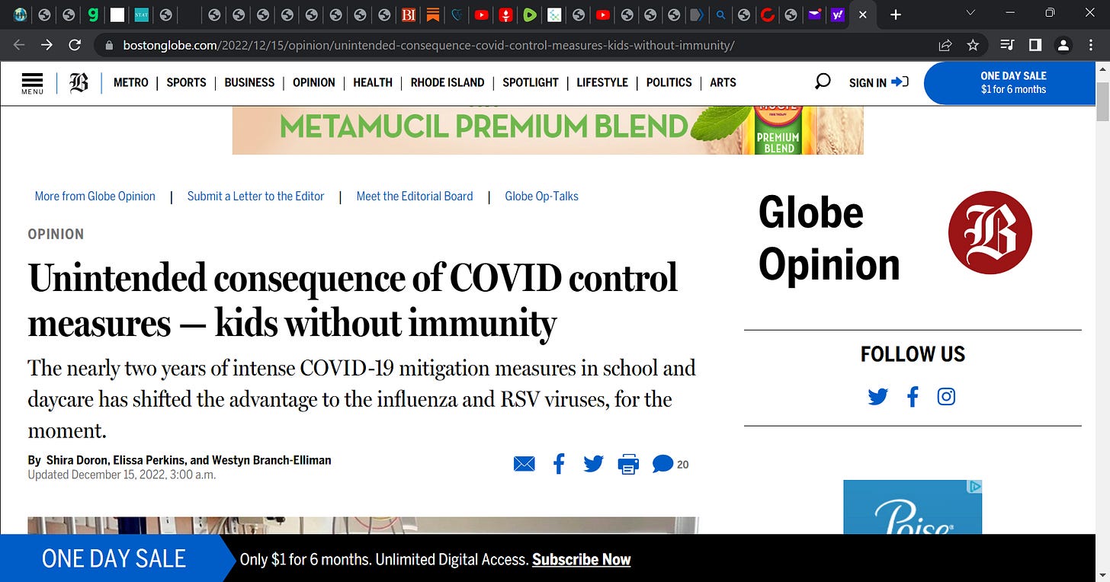Bookmark this page with the star
Image resolution: width=1110 pixels, height=582 pixels.
(x=973, y=45)
